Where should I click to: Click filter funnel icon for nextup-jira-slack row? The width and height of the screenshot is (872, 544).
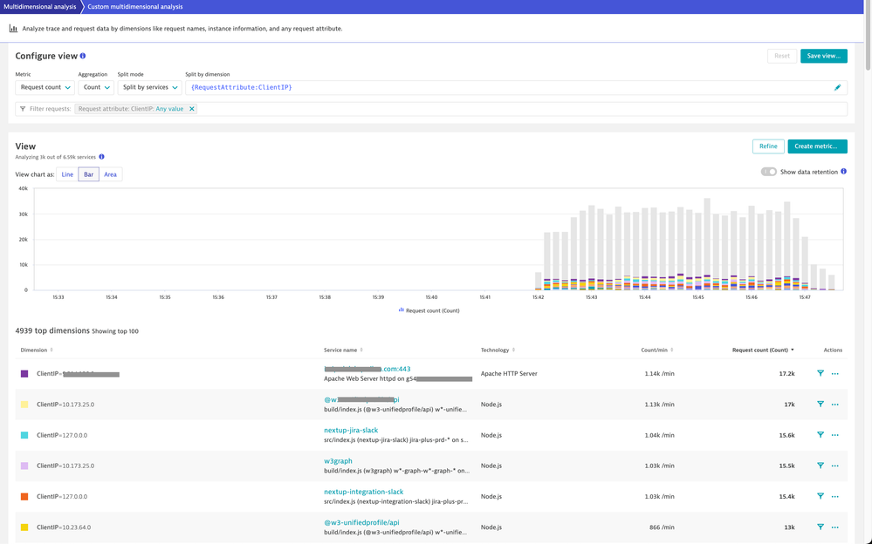(821, 435)
